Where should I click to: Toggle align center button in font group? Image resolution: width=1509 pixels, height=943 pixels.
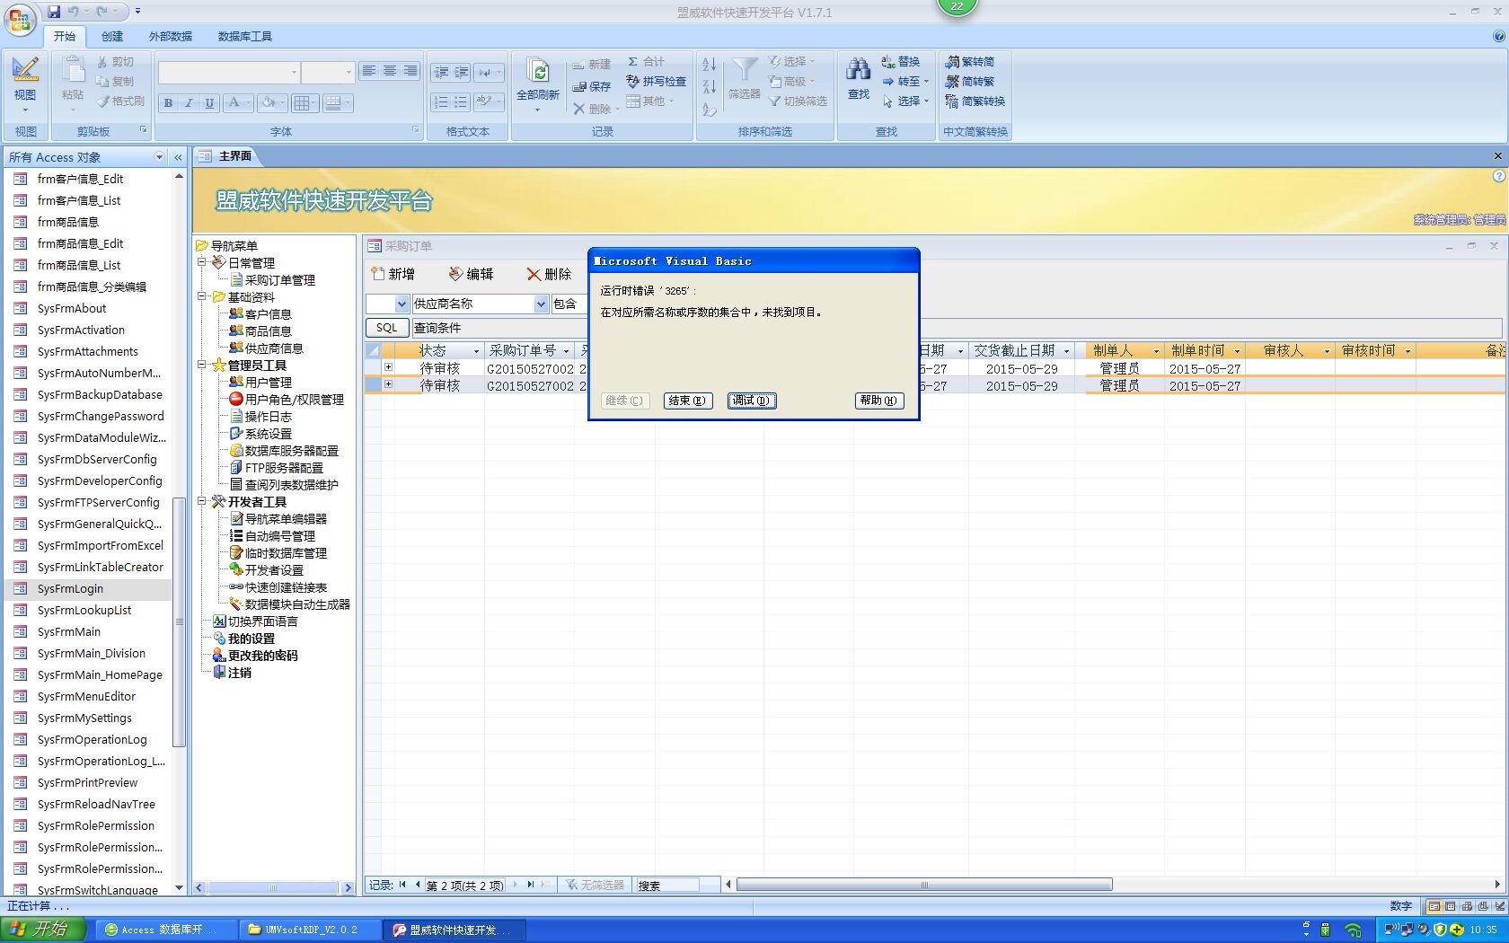point(390,71)
